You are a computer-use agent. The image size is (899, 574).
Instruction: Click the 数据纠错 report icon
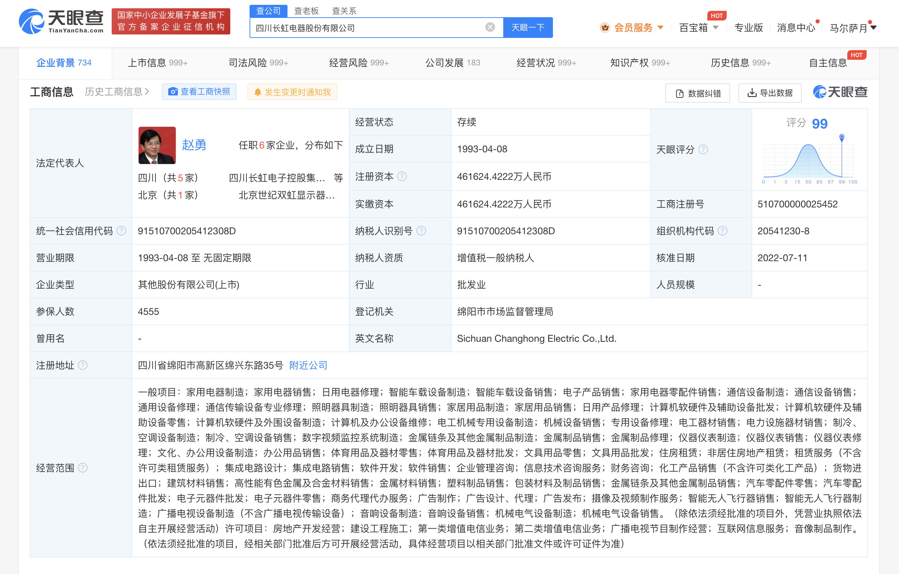click(680, 93)
